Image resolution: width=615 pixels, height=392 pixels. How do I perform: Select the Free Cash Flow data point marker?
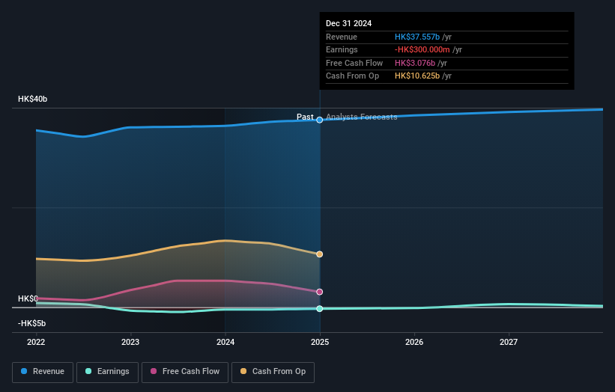320,292
